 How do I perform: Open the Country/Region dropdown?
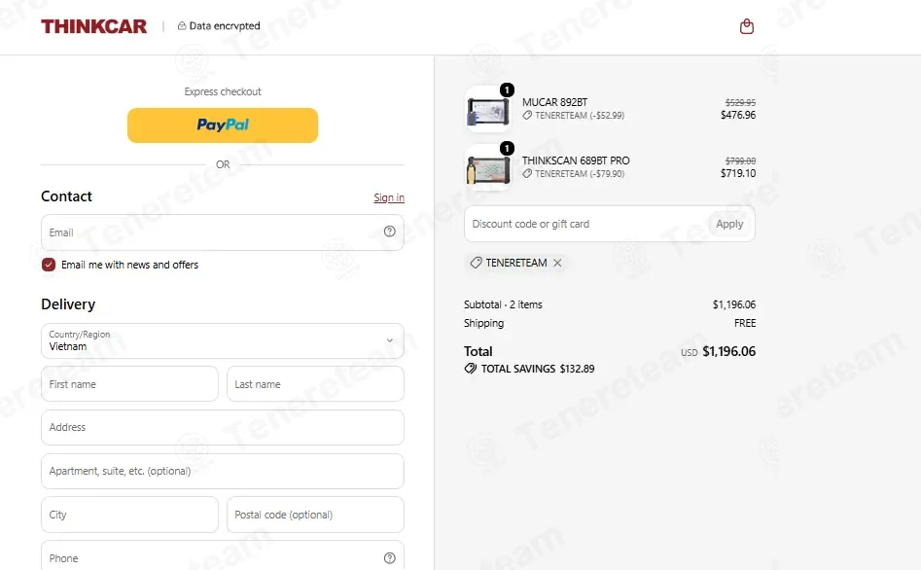tap(223, 340)
